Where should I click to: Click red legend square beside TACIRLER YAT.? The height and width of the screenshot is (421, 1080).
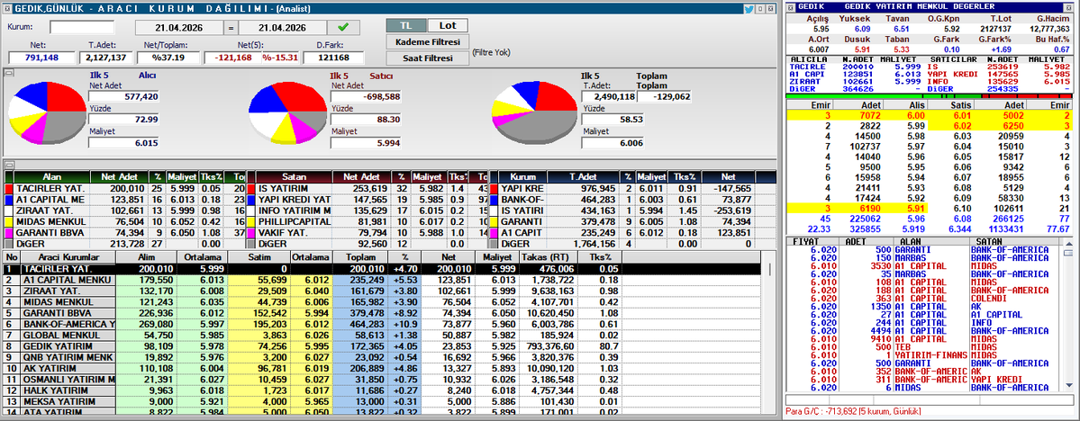click(8, 189)
